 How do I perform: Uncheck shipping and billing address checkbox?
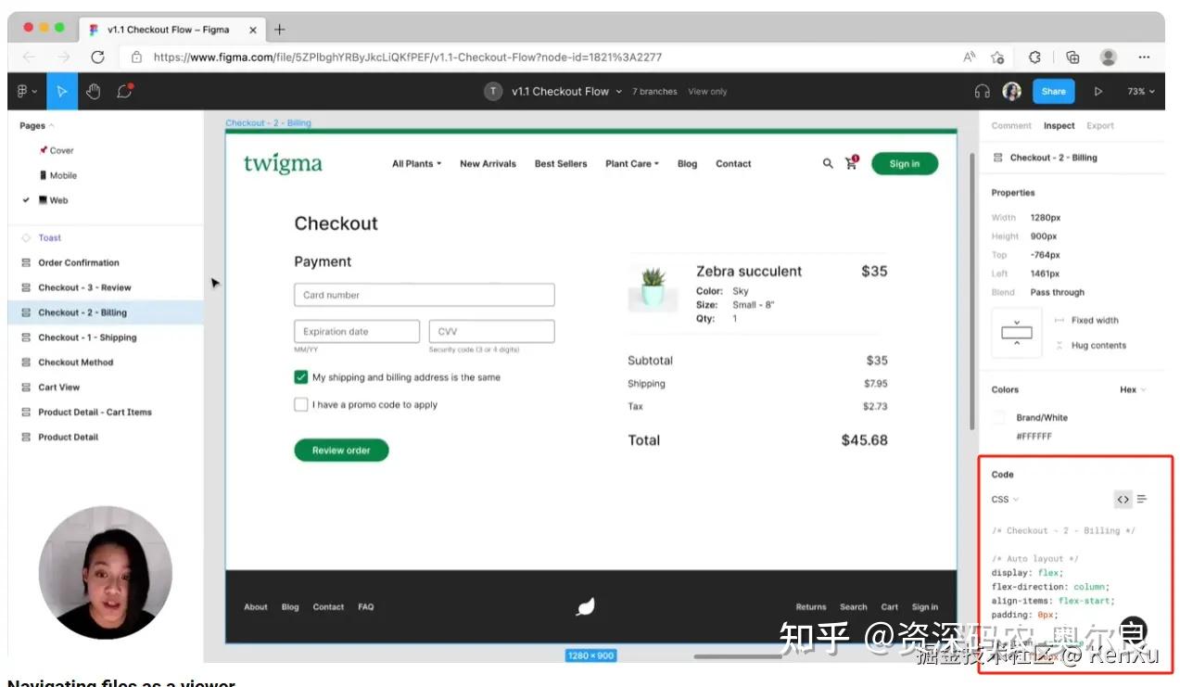coord(300,377)
